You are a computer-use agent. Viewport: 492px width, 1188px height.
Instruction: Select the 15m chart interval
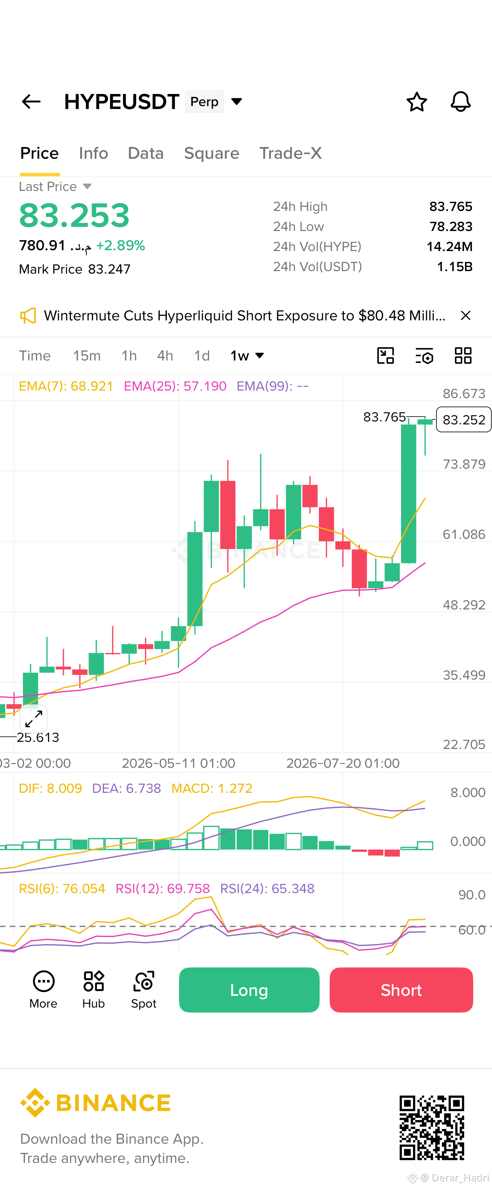(x=87, y=355)
